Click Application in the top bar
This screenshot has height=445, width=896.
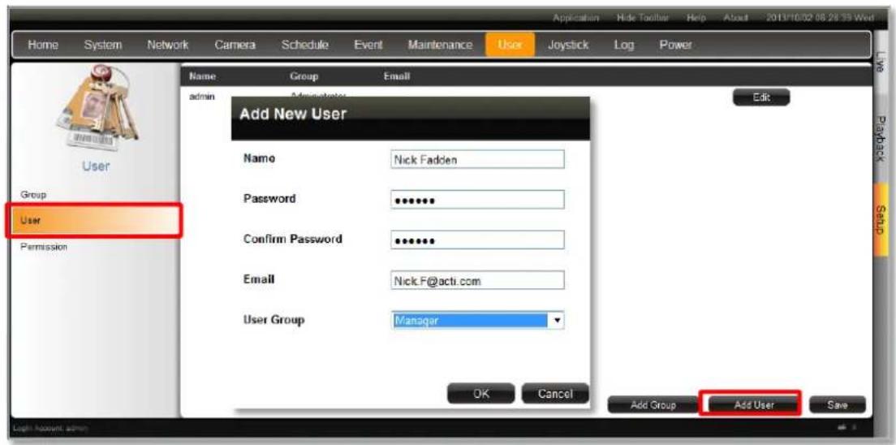coord(575,19)
